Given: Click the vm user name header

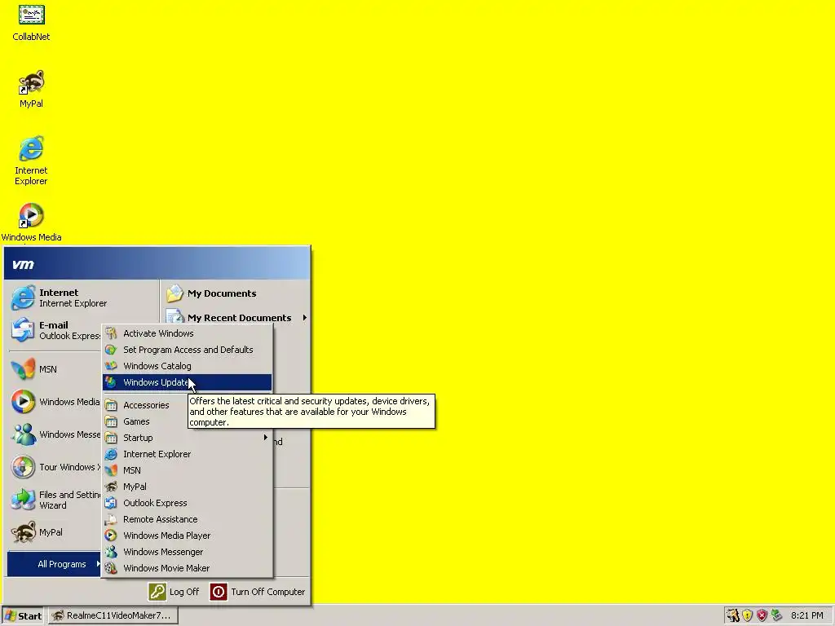Looking at the screenshot, I should point(23,264).
